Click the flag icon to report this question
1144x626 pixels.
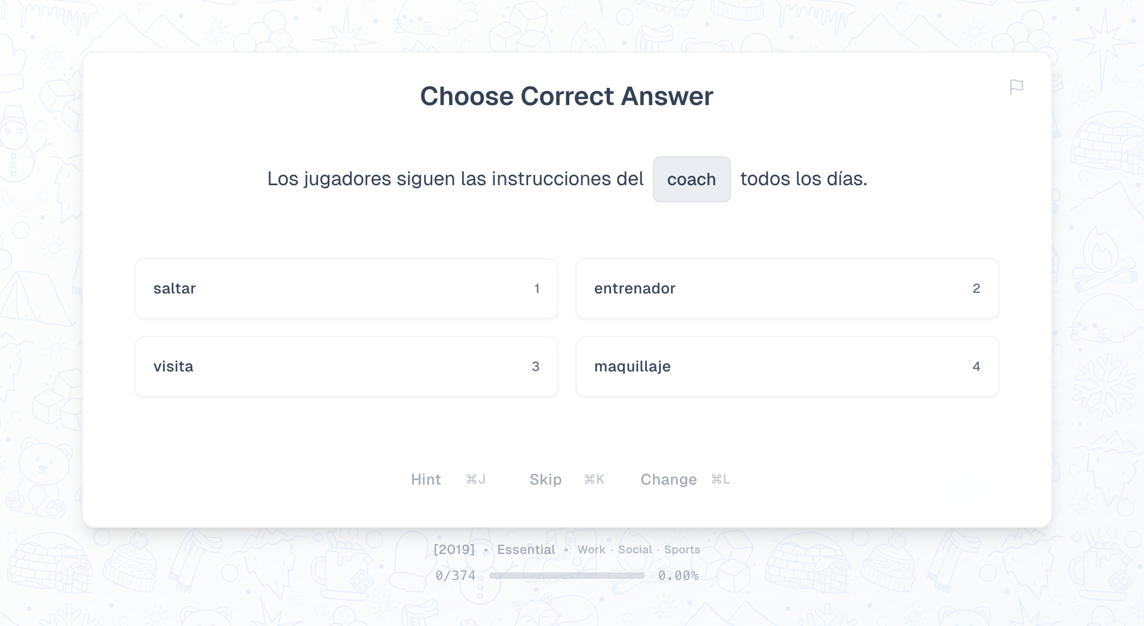pyautogui.click(x=1017, y=87)
